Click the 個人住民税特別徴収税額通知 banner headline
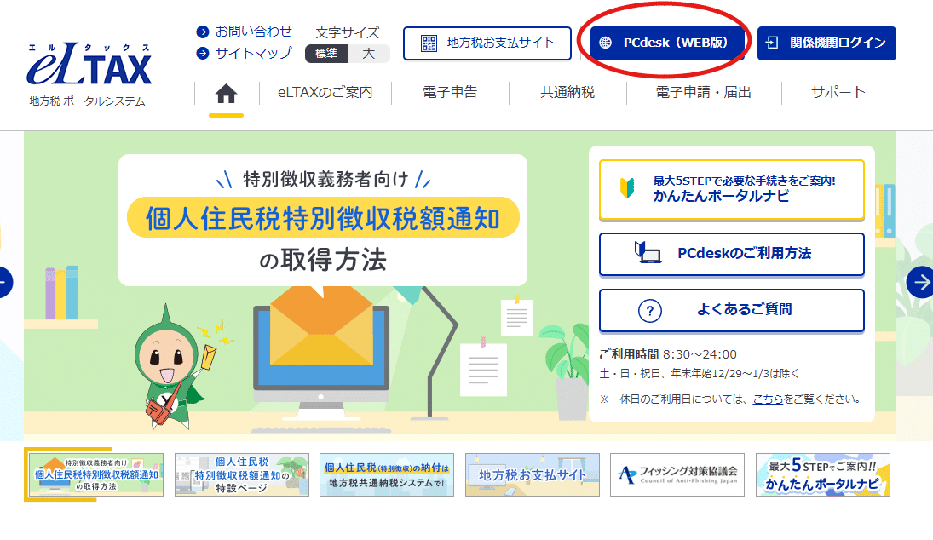933x540 pixels. tap(323, 218)
